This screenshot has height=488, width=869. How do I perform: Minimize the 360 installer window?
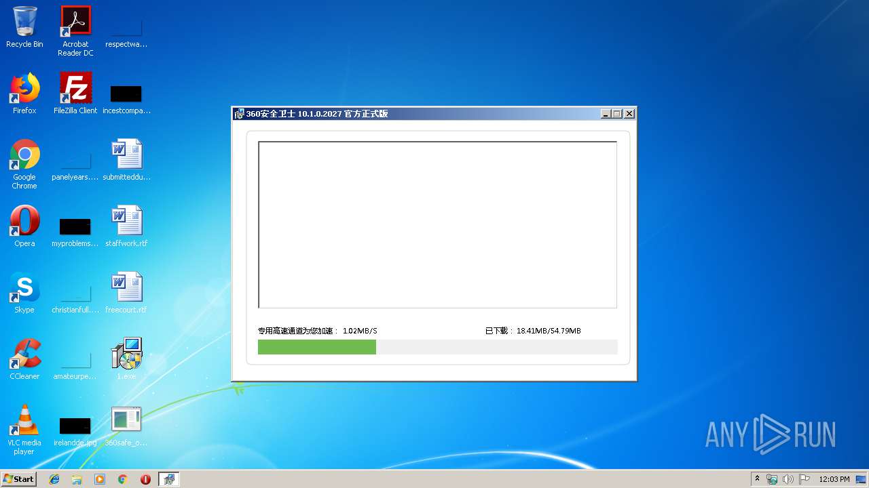pos(606,114)
